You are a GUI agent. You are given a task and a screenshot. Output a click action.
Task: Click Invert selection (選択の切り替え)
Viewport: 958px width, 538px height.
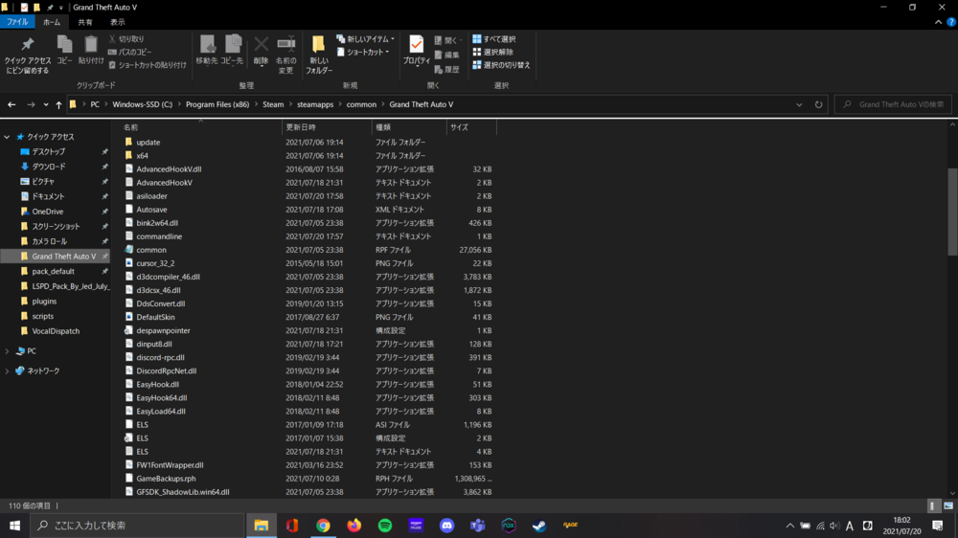pyautogui.click(x=502, y=65)
